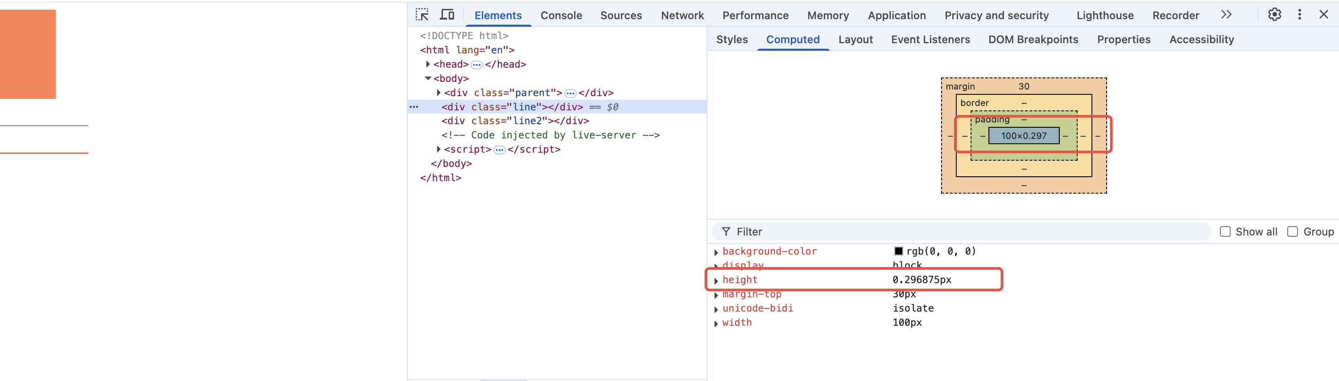
Task: Click the three-dot actions beside line div
Action: [x=414, y=107]
